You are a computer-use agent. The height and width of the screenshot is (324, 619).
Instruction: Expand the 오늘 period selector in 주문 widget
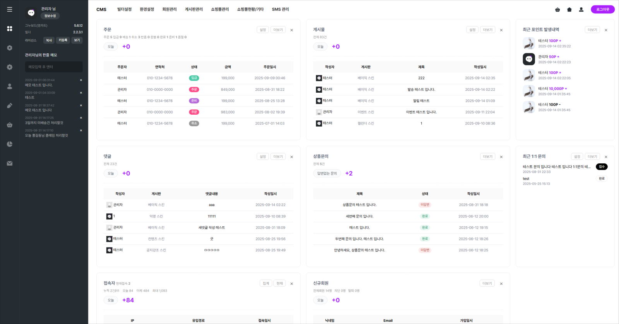(111, 47)
